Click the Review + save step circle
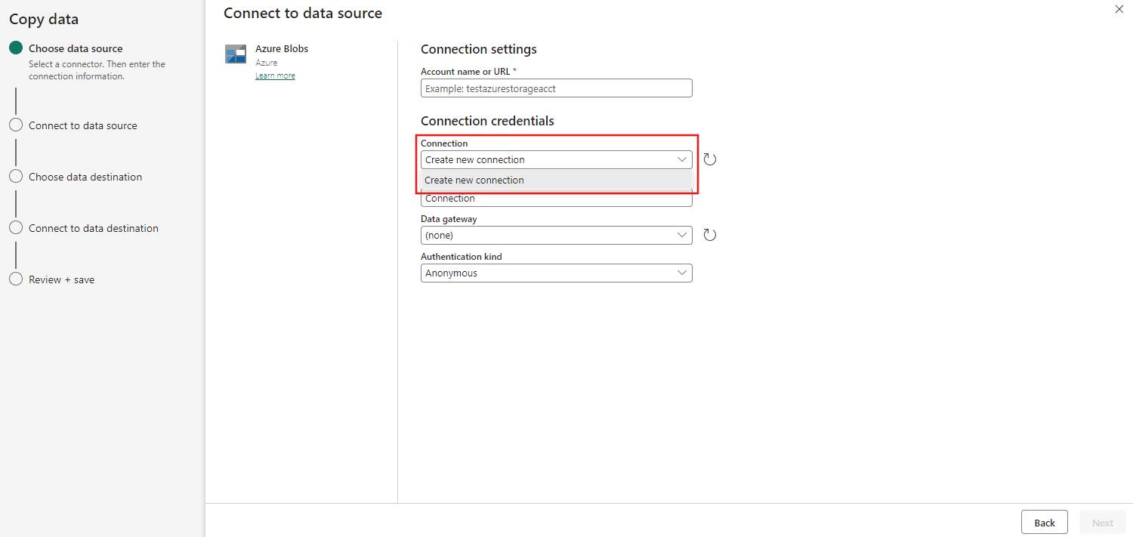1133x537 pixels. click(x=16, y=279)
